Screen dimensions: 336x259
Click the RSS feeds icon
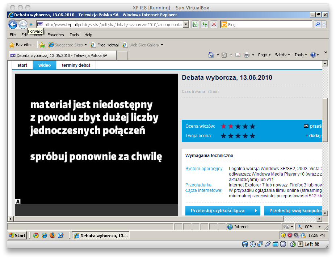coord(224,55)
